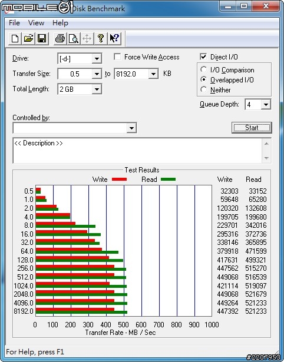Open a file with the folder icon

28,39
